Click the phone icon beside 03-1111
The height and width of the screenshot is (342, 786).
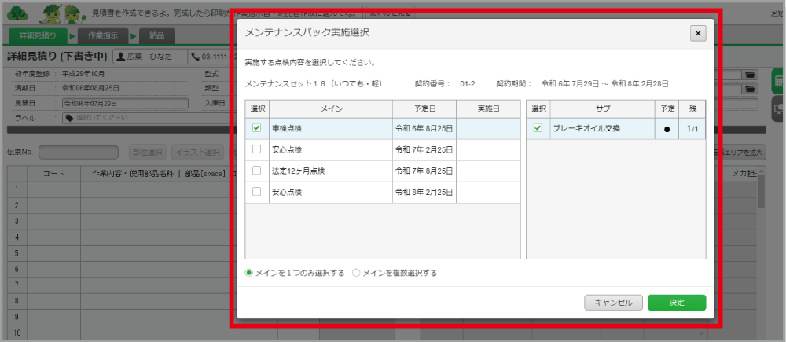[x=195, y=57]
